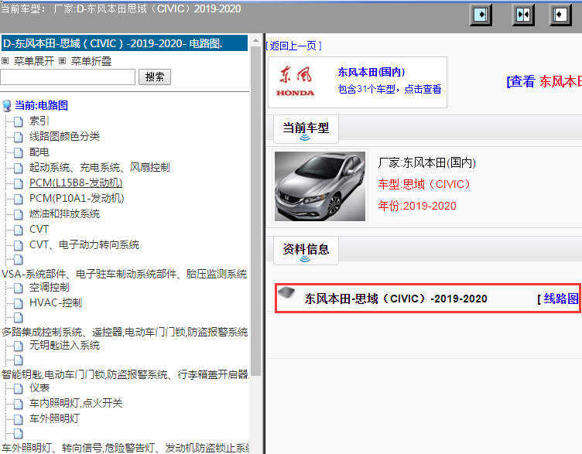The width and height of the screenshot is (582, 454).
Task: Click the page icon beside 索引
Action: click(19, 121)
